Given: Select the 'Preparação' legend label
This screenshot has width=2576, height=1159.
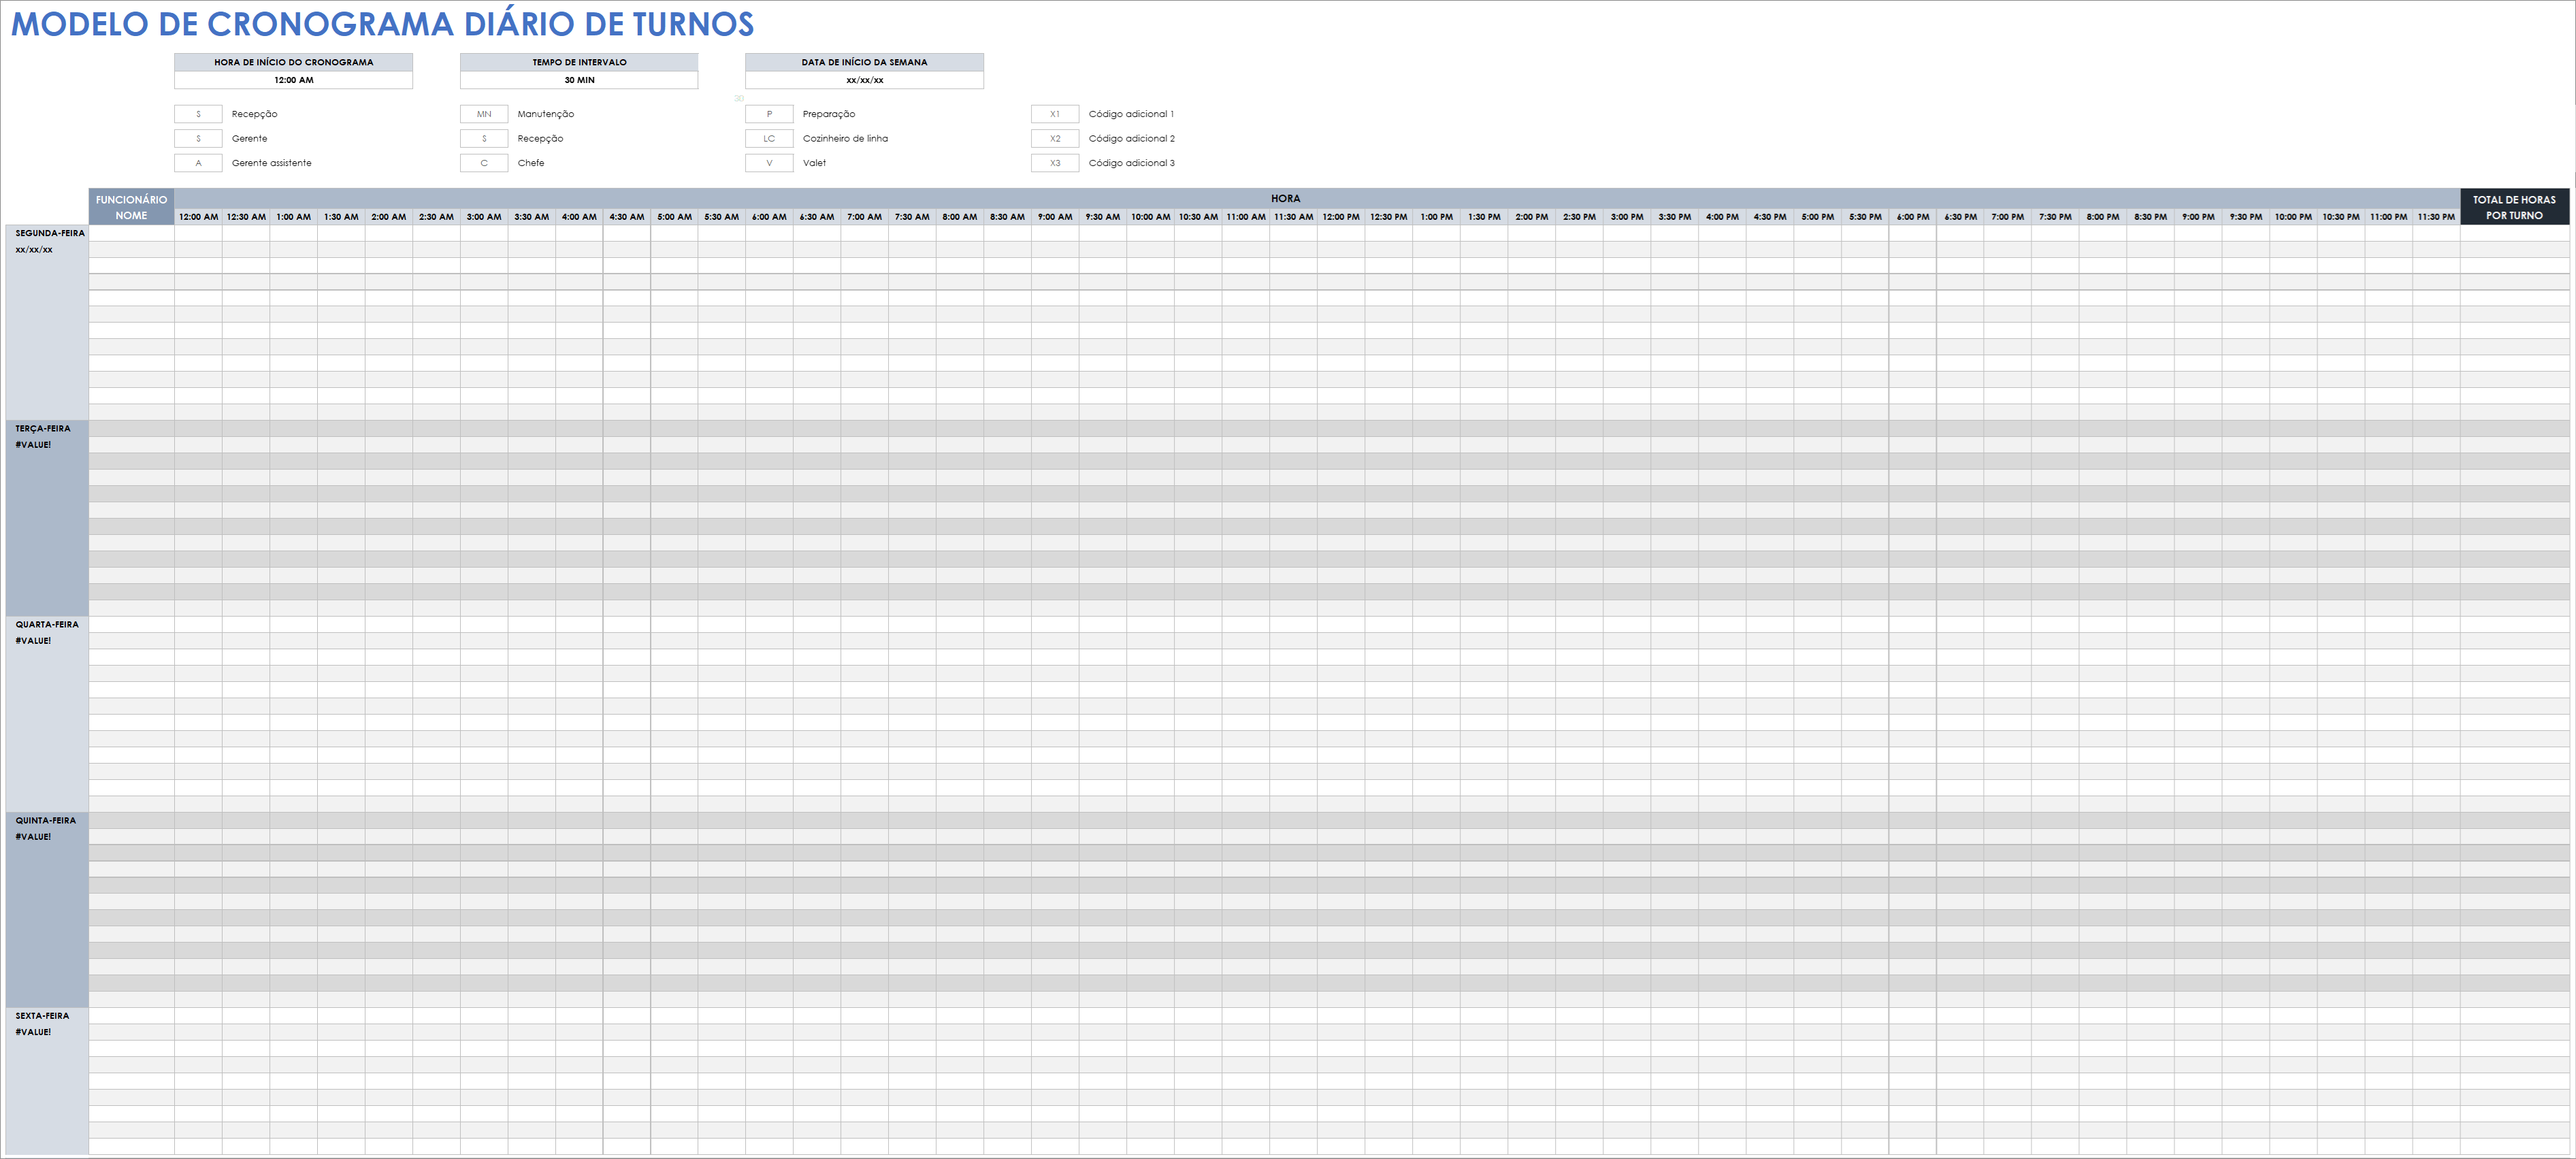Looking at the screenshot, I should (828, 114).
